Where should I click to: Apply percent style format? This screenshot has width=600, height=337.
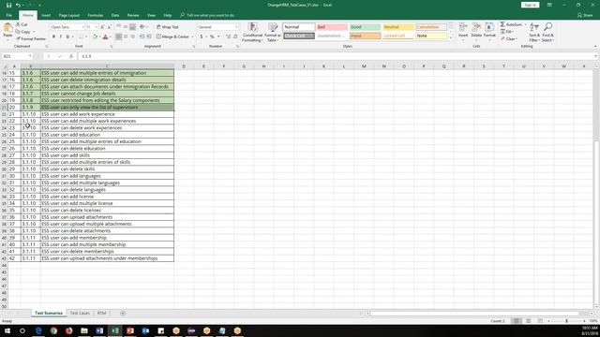click(x=212, y=37)
